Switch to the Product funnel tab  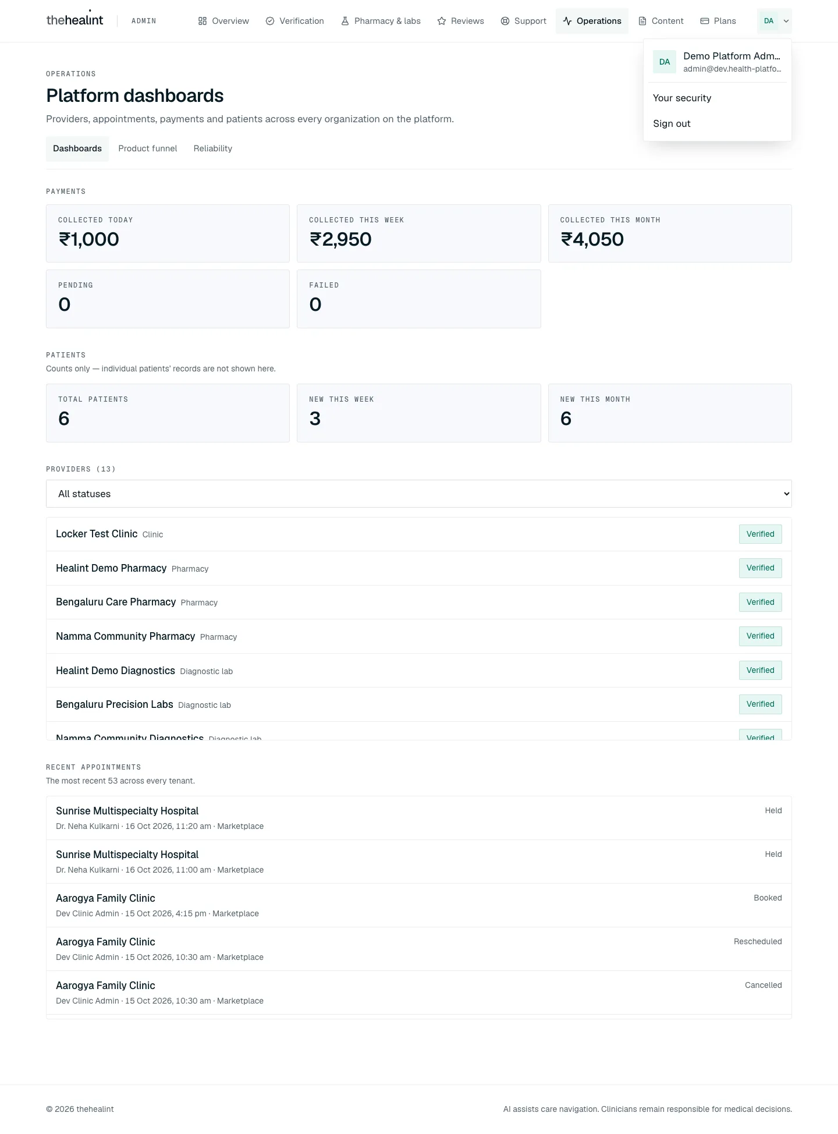(x=148, y=148)
